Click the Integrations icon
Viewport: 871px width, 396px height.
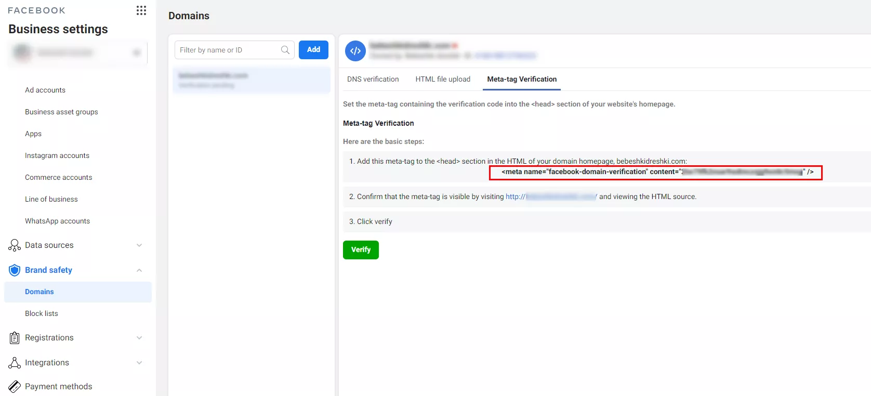pos(15,363)
